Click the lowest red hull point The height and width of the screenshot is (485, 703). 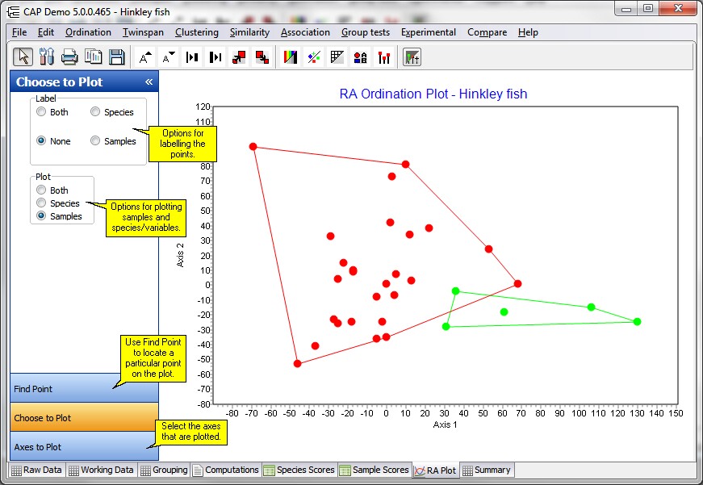(x=297, y=363)
